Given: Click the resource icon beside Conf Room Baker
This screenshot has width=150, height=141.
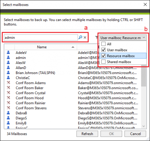Looking at the screenshot, I should (x=8, y=88).
